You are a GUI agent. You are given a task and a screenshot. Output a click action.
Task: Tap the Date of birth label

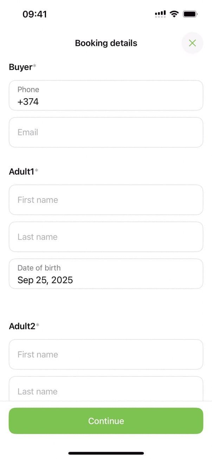pyautogui.click(x=39, y=268)
